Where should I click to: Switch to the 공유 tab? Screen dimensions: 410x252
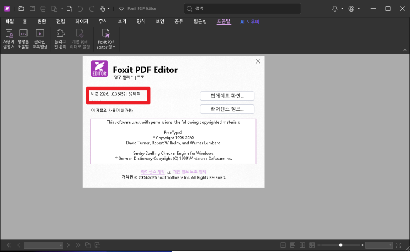(179, 22)
